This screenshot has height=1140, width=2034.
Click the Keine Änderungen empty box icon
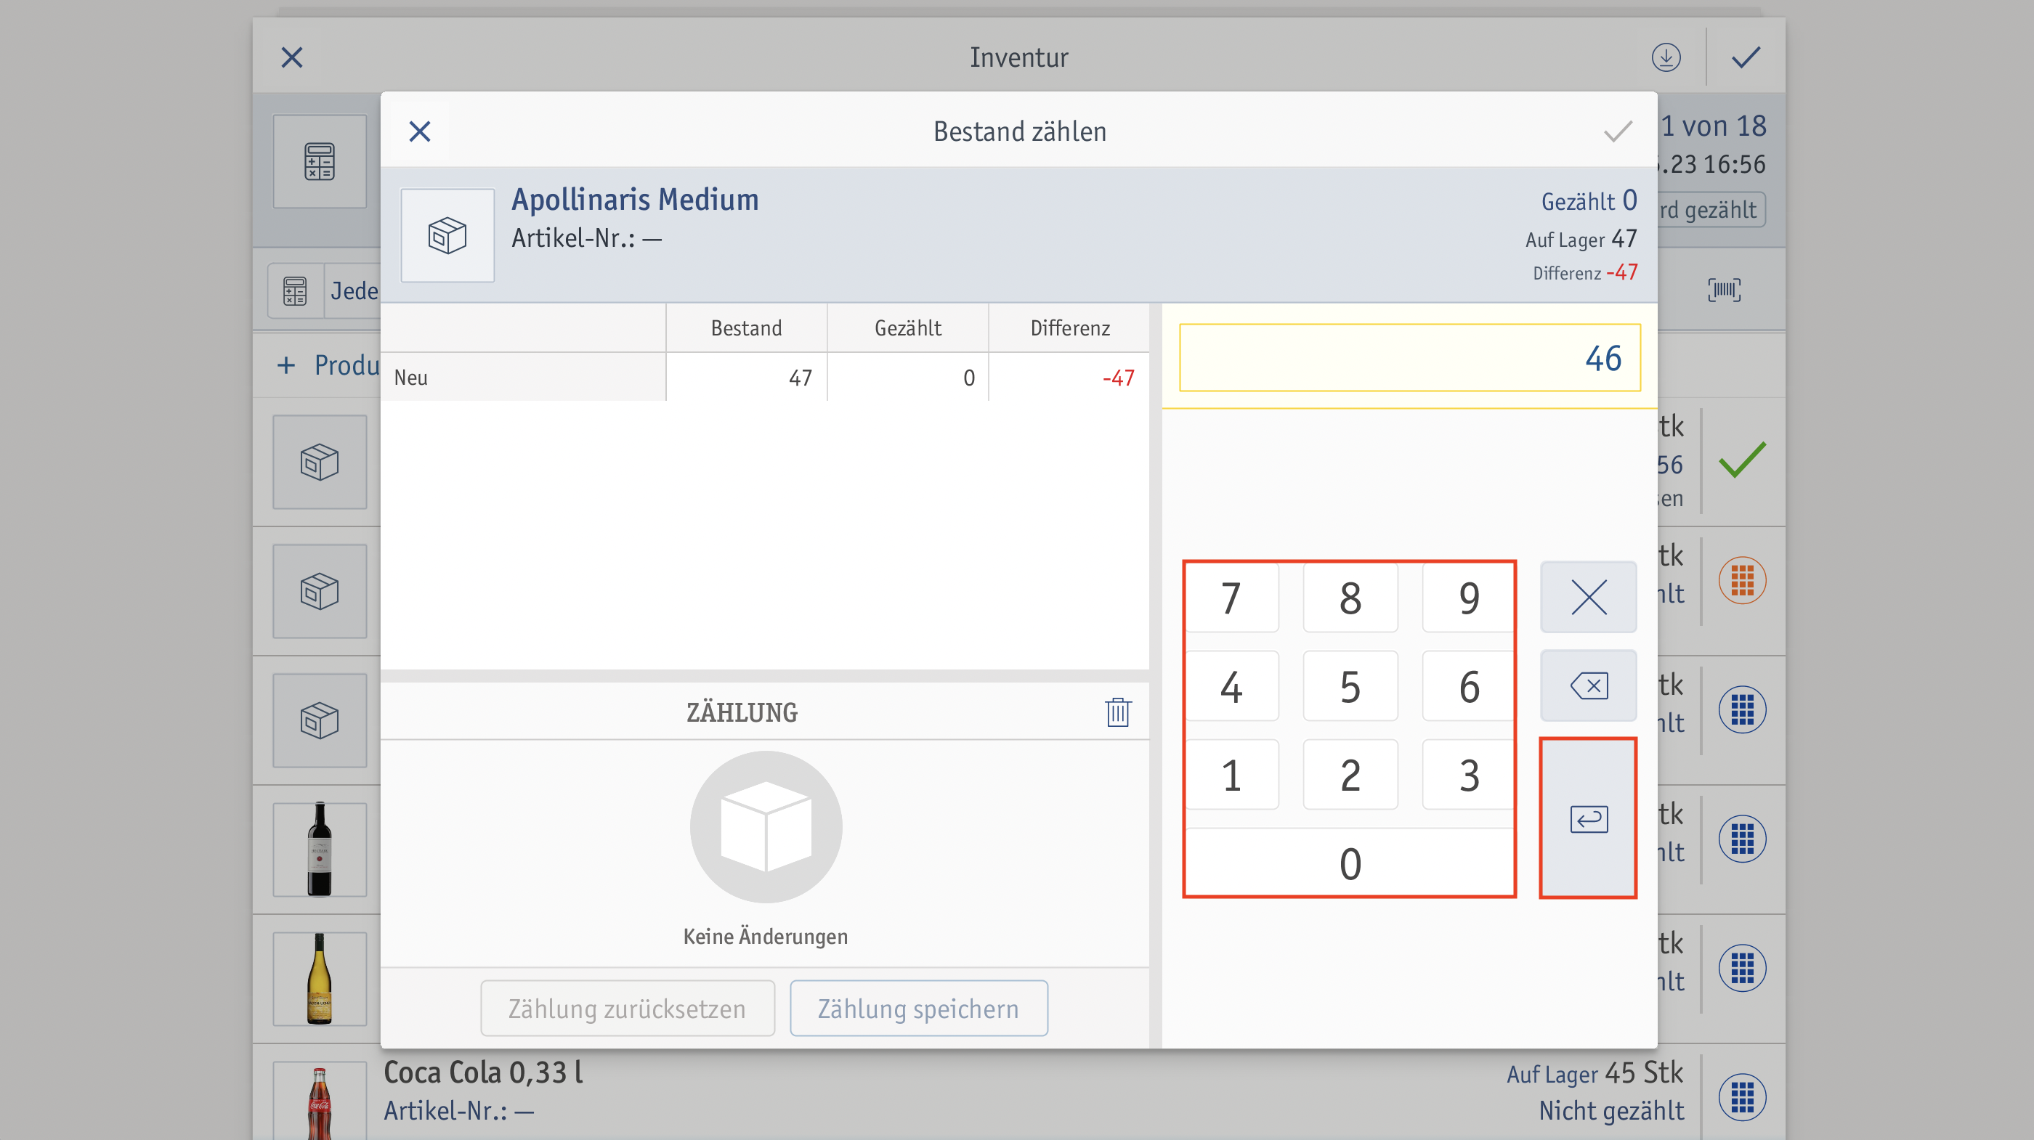765,826
